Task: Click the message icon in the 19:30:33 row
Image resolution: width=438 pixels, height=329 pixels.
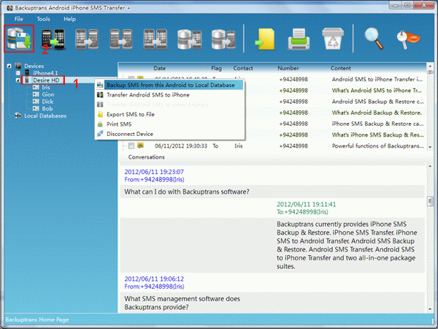Action: [140, 145]
